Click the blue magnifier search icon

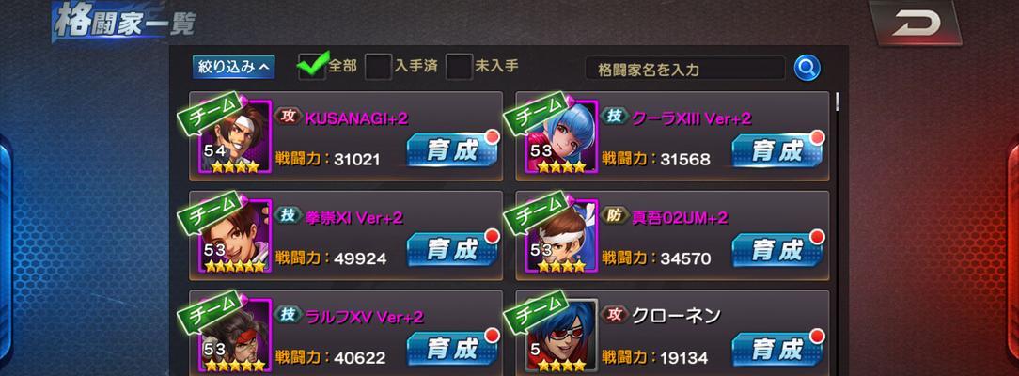pyautogui.click(x=807, y=68)
